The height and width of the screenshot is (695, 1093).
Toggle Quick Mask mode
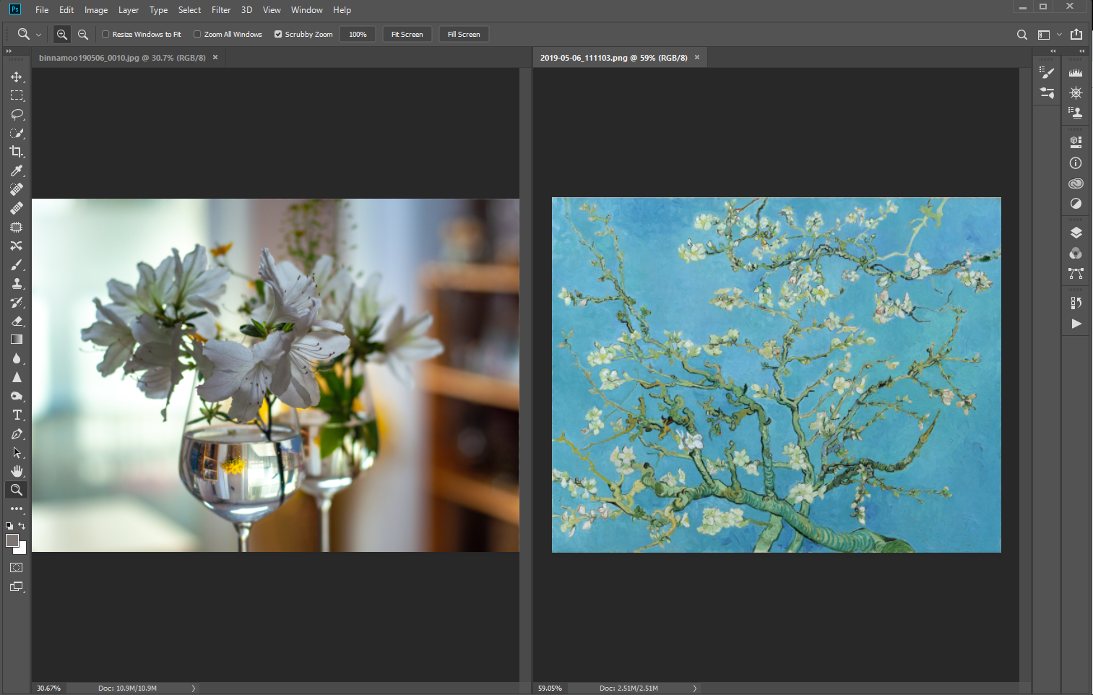click(x=17, y=568)
